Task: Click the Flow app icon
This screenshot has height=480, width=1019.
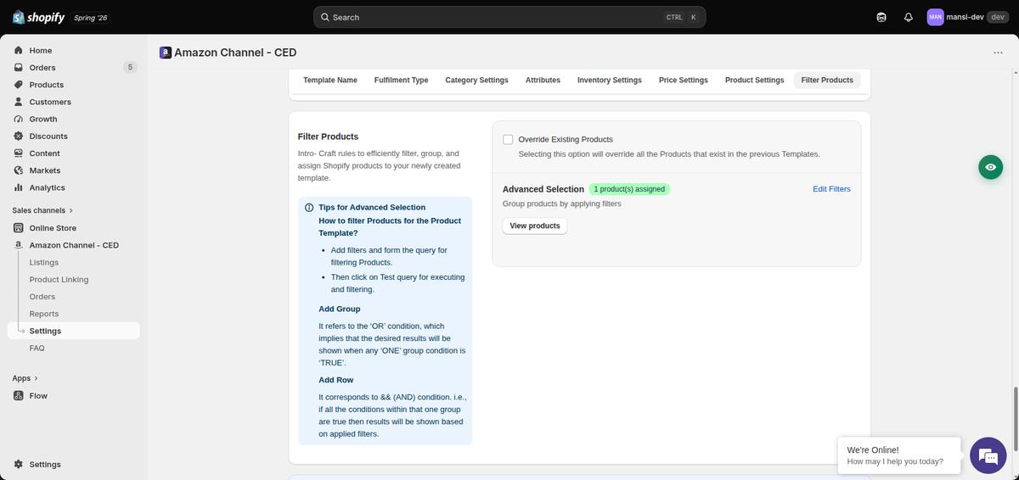Action: [19, 396]
